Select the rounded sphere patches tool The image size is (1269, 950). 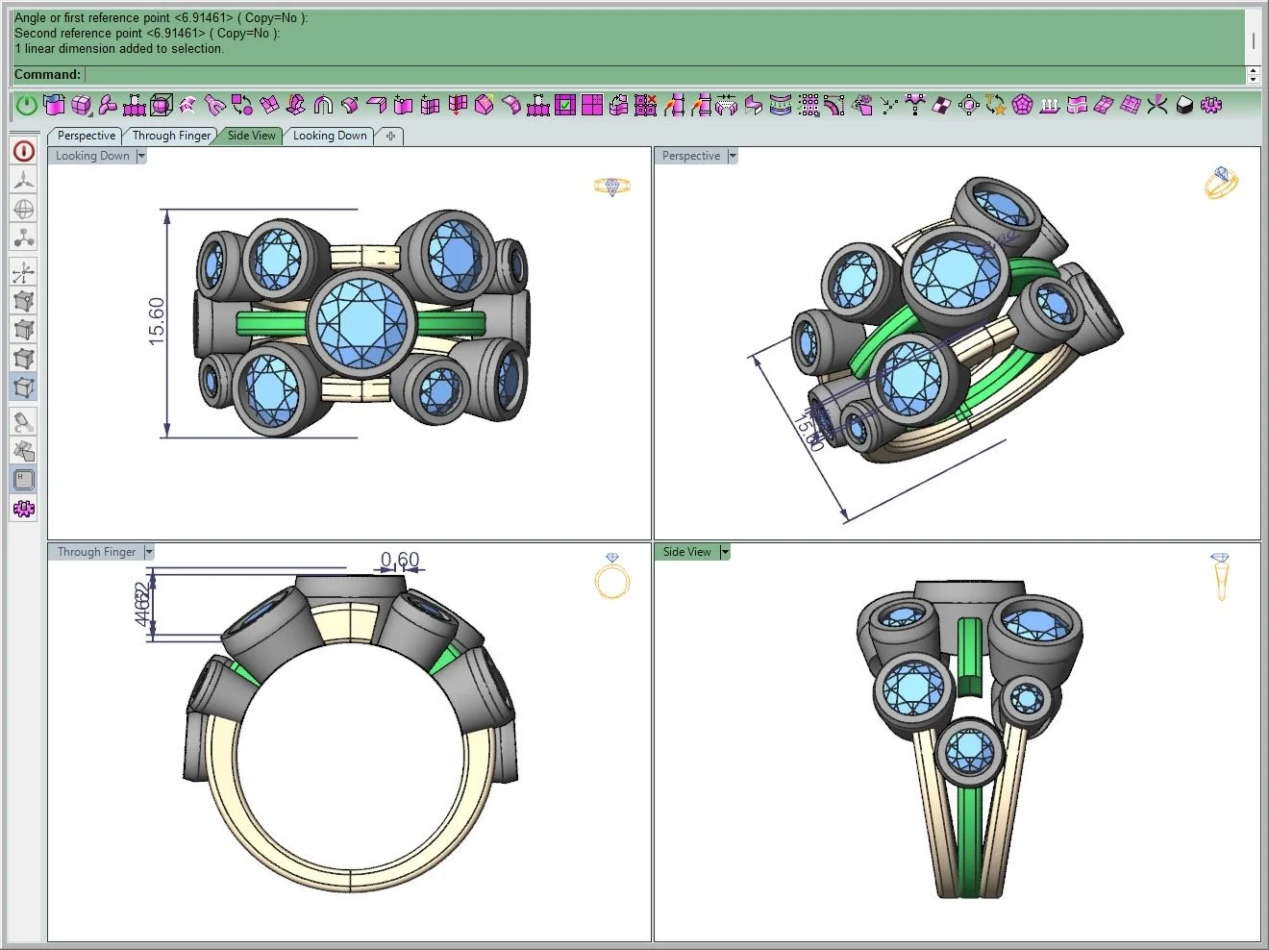point(81,105)
